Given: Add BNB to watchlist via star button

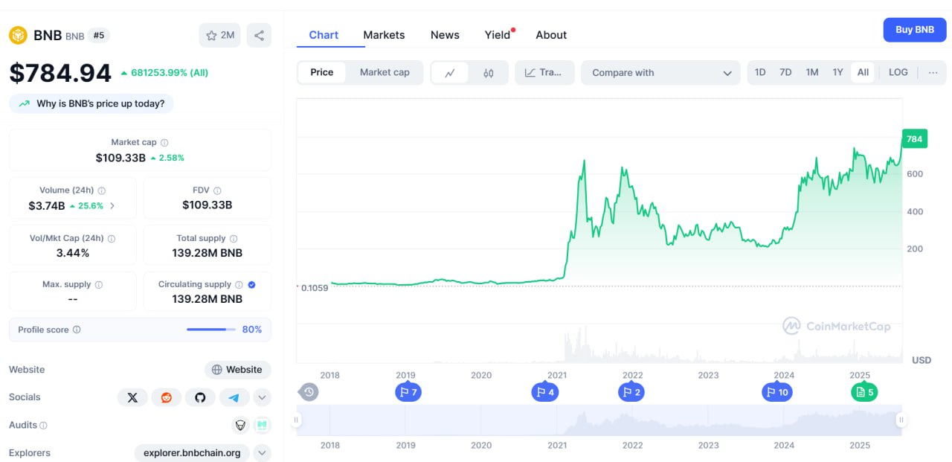Looking at the screenshot, I should [x=220, y=35].
